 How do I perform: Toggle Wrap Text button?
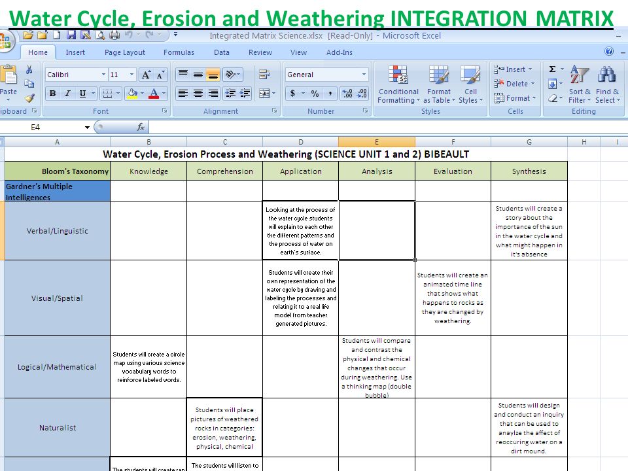[264, 74]
